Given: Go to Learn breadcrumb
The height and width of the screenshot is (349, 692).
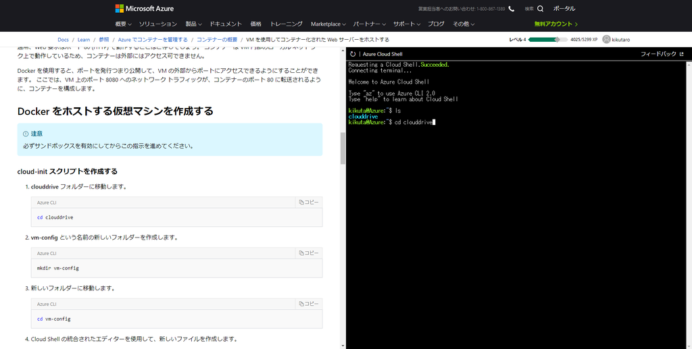Looking at the screenshot, I should coord(84,40).
